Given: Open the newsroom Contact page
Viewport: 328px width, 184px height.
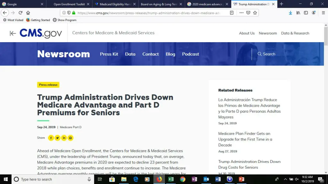Looking at the screenshot, I should click(x=151, y=54).
